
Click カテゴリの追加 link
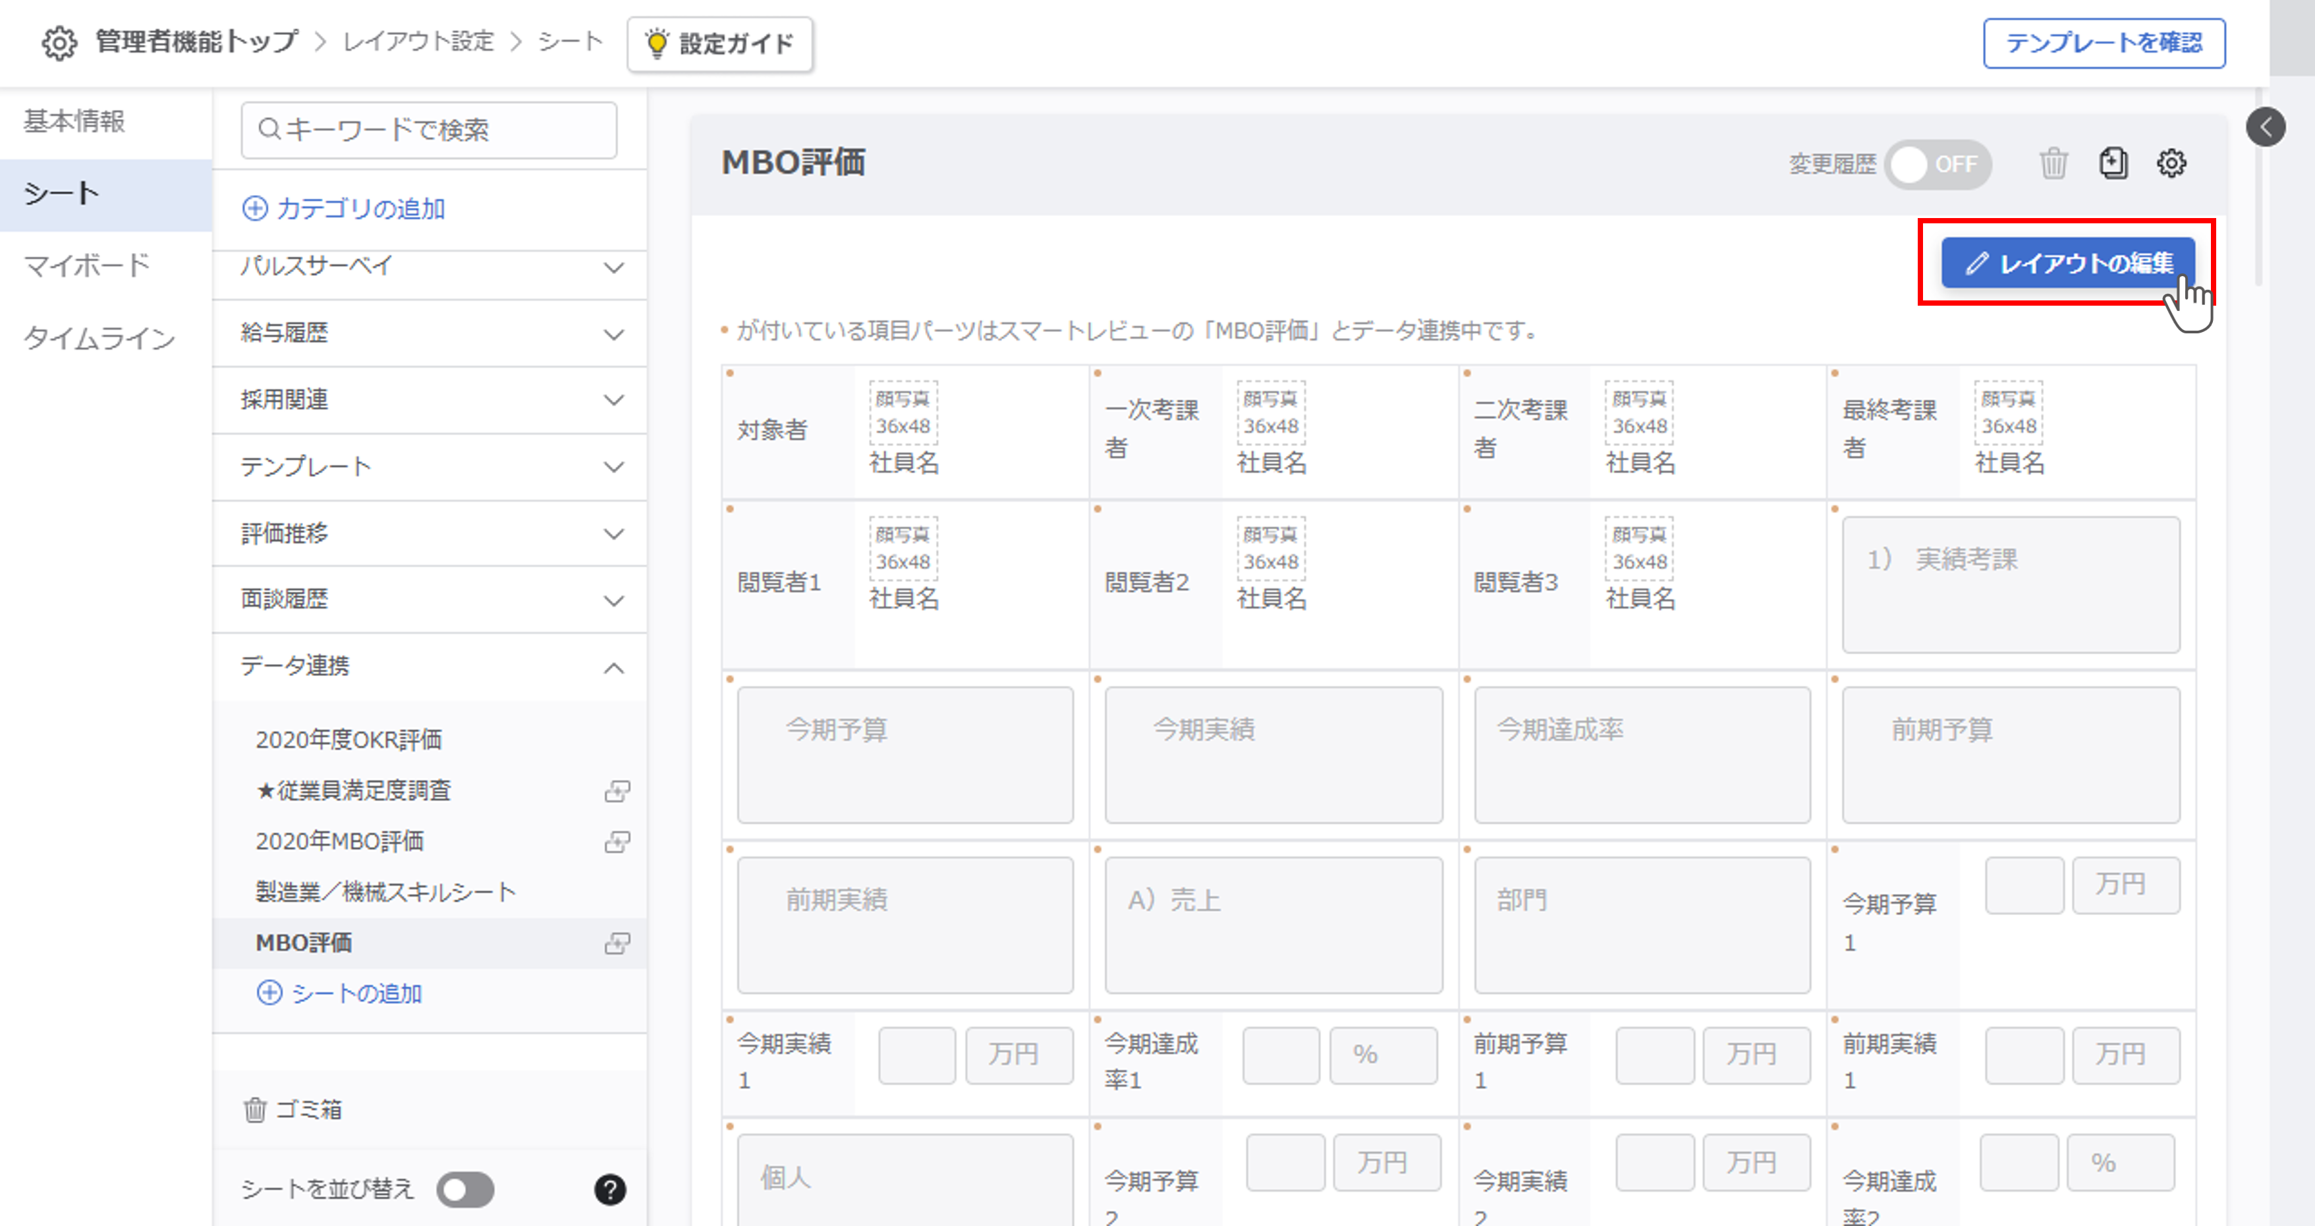point(344,209)
